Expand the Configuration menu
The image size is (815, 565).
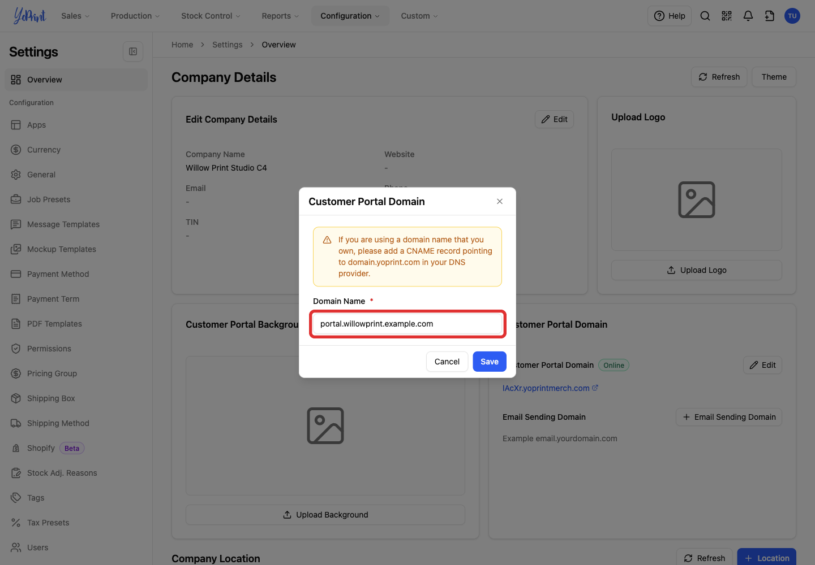[x=350, y=16]
